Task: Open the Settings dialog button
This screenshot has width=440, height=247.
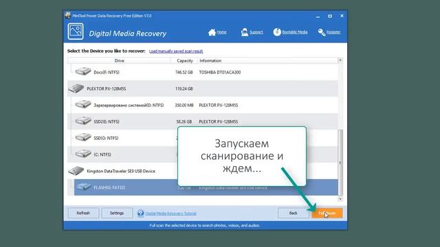Action: pos(117,213)
